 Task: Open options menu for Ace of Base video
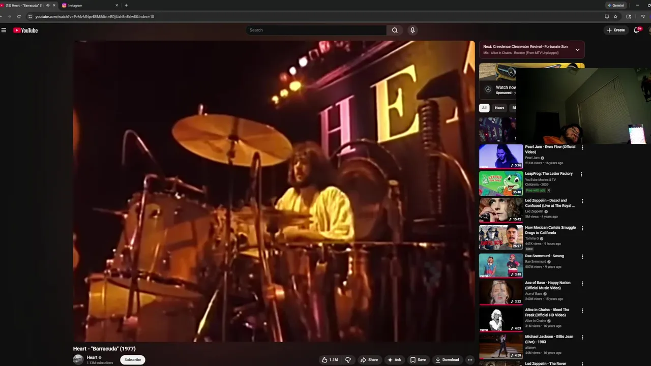click(x=582, y=284)
